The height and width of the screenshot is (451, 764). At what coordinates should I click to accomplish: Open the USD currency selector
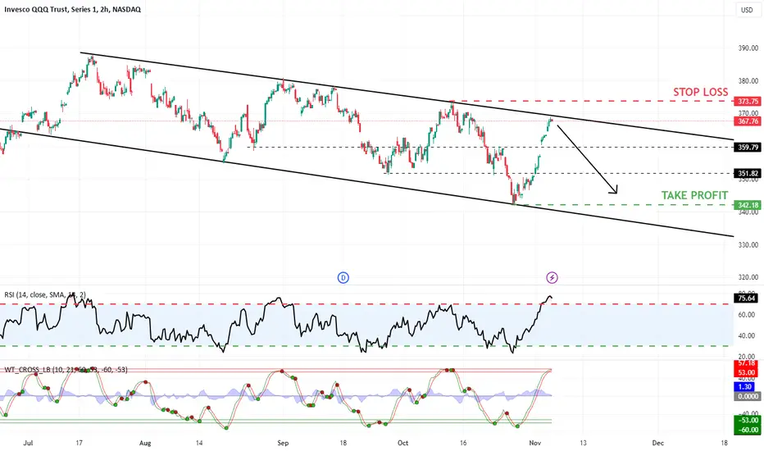pyautogui.click(x=747, y=10)
